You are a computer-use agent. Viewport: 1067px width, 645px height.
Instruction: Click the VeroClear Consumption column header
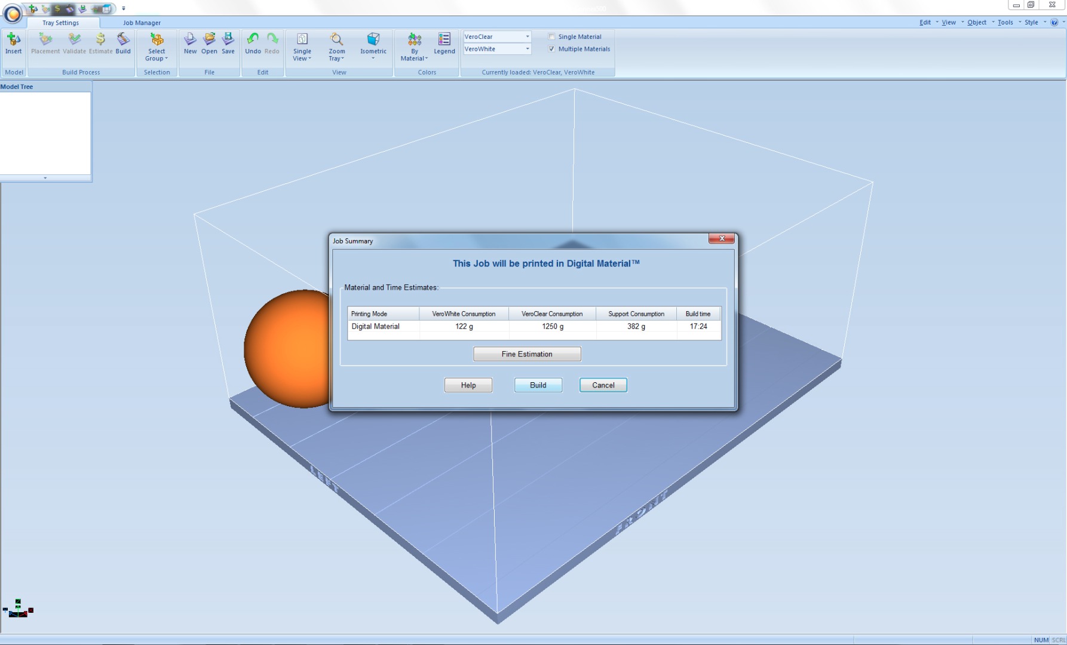click(x=552, y=314)
